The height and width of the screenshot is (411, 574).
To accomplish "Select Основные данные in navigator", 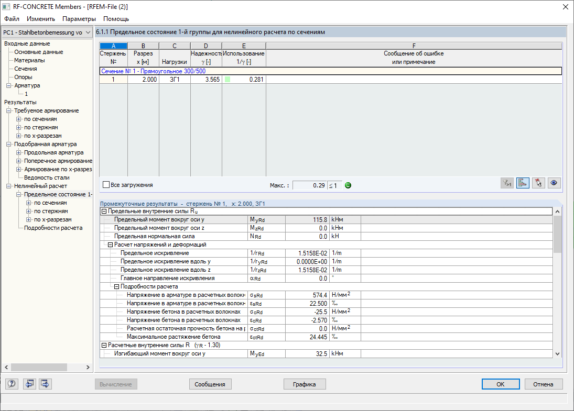I will [38, 52].
